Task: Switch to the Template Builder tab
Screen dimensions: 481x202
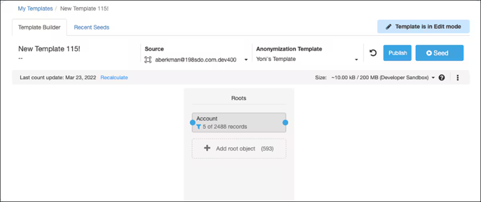Action: tap(39, 27)
